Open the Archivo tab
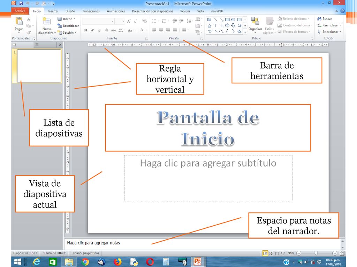This screenshot has height=267, width=357. [20, 11]
